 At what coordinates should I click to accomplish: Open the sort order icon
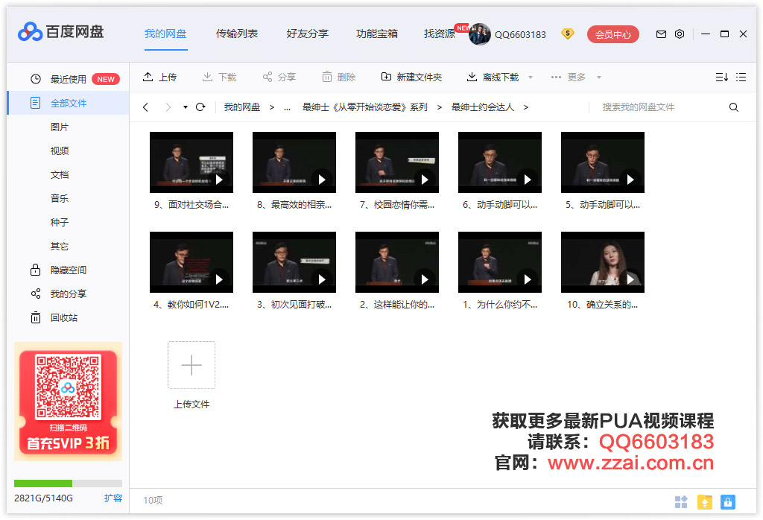(721, 77)
